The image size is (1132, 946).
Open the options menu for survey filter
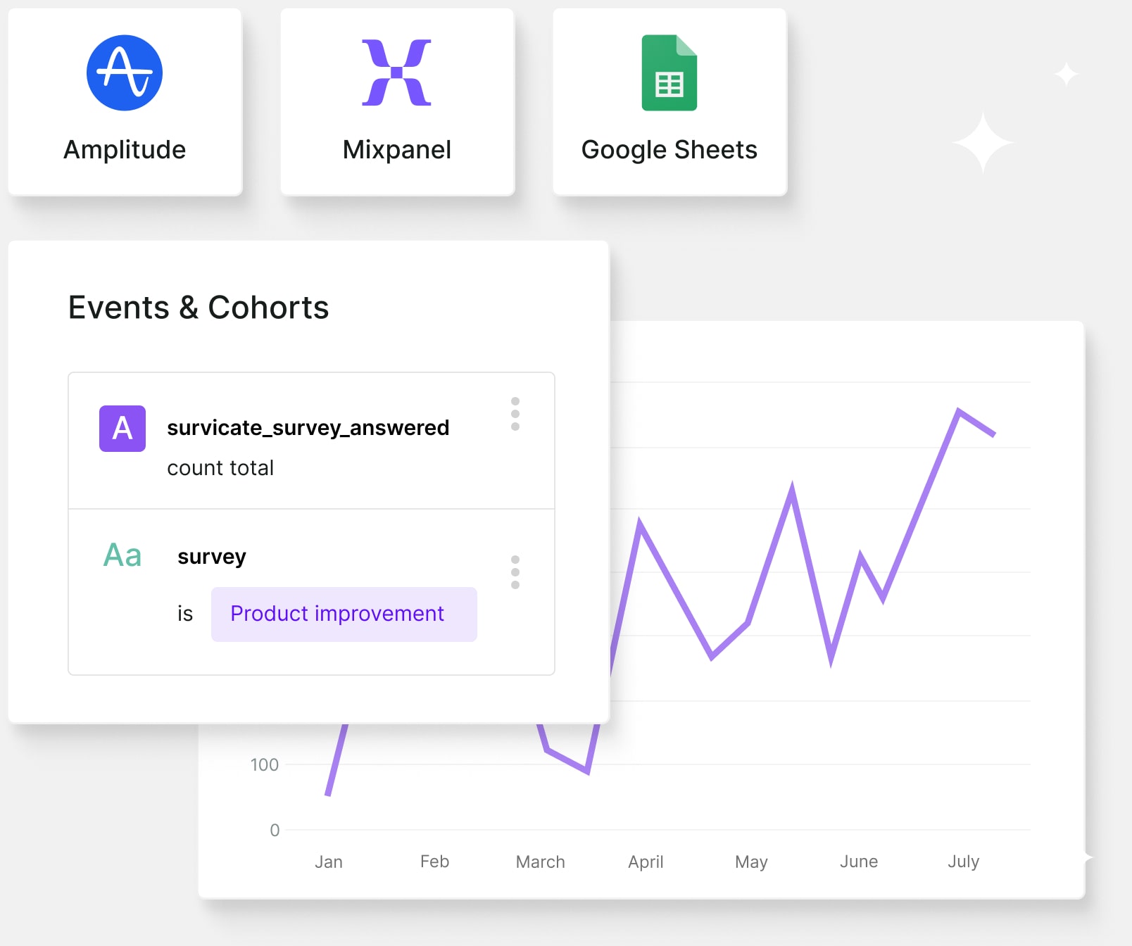(515, 572)
